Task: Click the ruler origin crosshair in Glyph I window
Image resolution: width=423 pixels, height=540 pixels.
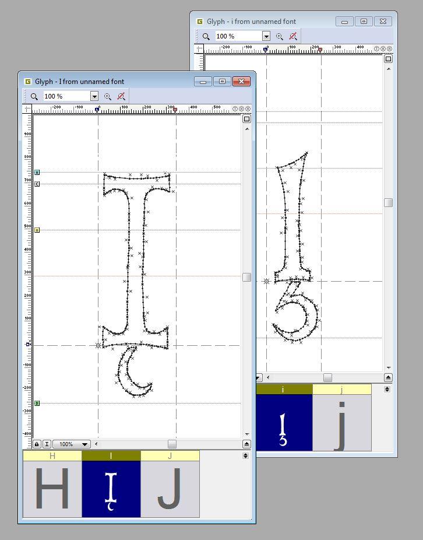Action: click(27, 109)
